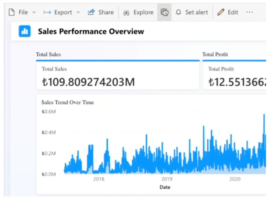The height and width of the screenshot is (200, 271).
Task: Click the blue bar chart dashboard icon
Action: pyautogui.click(x=25, y=31)
